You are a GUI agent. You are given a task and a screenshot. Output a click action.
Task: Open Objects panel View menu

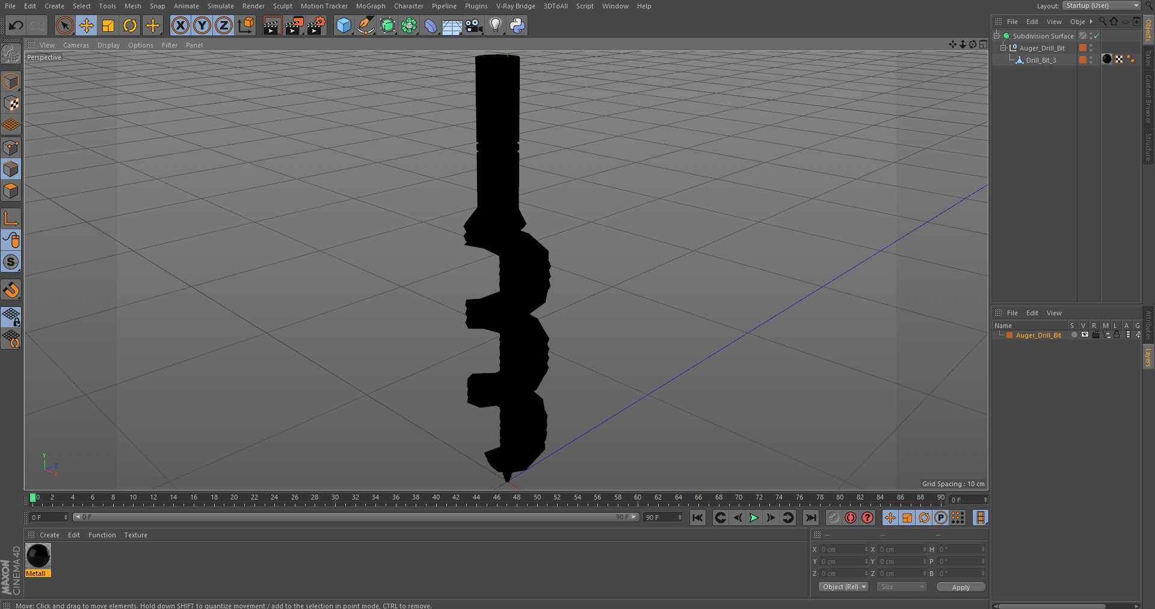pyautogui.click(x=1054, y=22)
